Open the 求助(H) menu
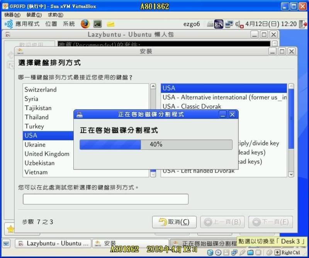The width and height of the screenshot is (309, 258). pyautogui.click(x=55, y=15)
